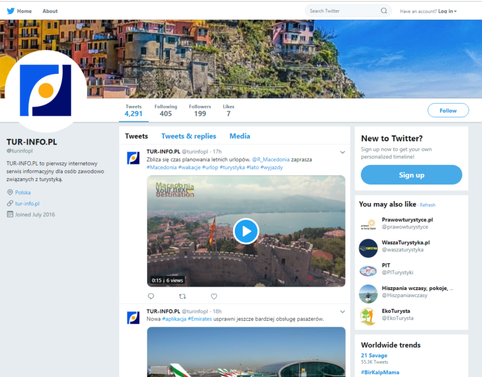The width and height of the screenshot is (482, 377).
Task: Click the @turinfopl handle under profile name
Action: point(20,151)
